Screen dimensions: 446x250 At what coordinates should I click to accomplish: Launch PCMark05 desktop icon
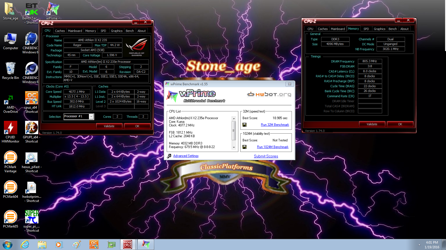point(11,219)
